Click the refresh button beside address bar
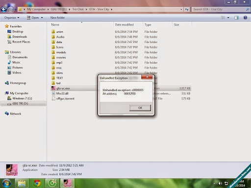This screenshot has height=188, width=251. [x=187, y=9]
